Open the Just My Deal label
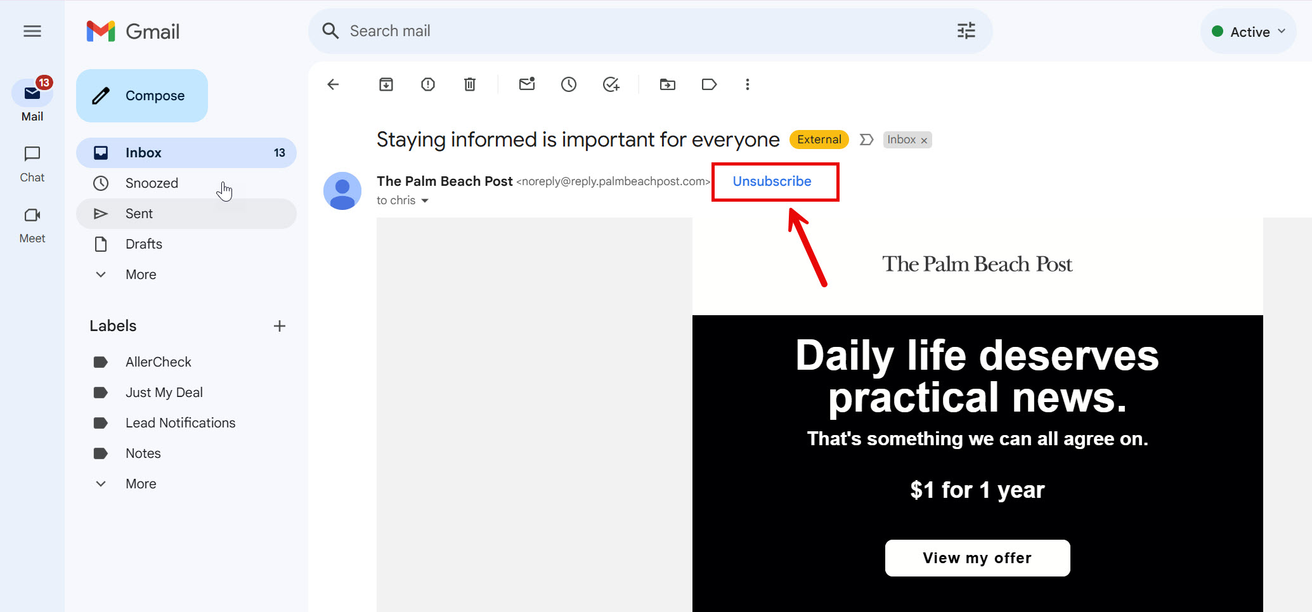This screenshot has height=612, width=1312. tap(186, 393)
